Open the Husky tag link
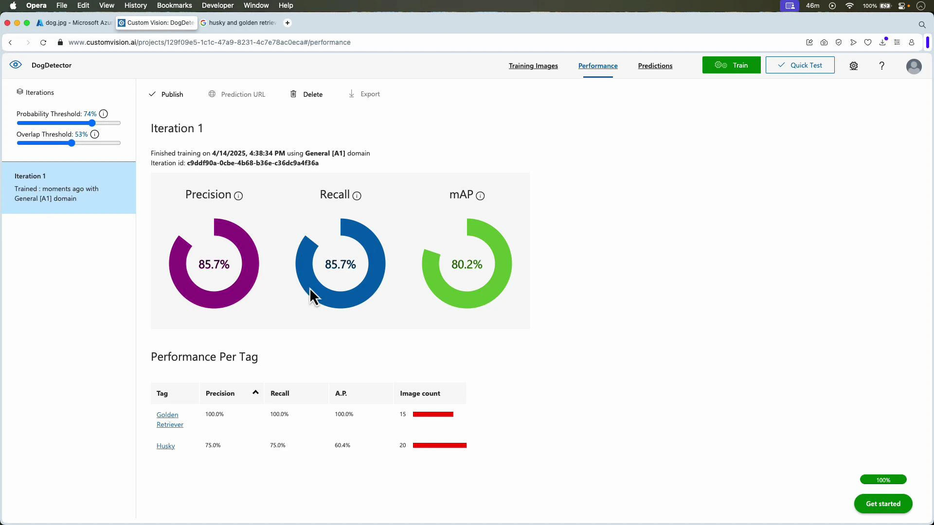 (165, 446)
